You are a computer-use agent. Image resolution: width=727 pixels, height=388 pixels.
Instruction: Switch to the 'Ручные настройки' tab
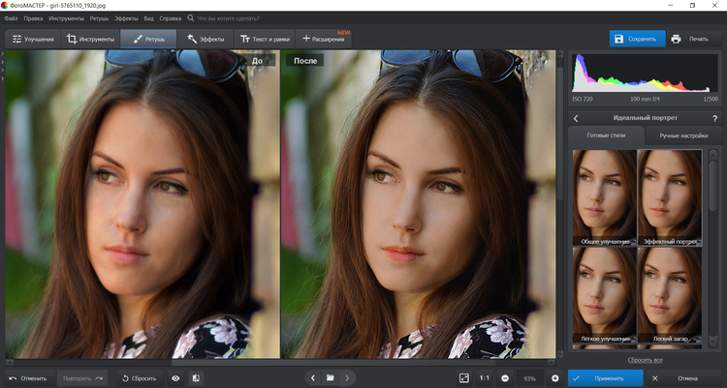coord(683,135)
